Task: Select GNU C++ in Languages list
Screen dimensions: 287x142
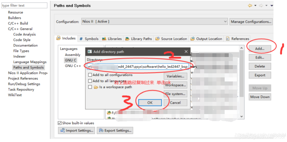Action: click(73, 66)
